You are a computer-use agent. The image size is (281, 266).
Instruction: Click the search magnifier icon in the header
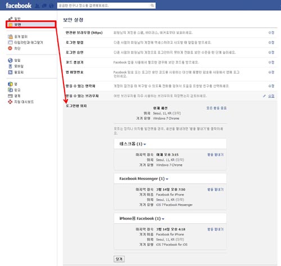coord(152,6)
